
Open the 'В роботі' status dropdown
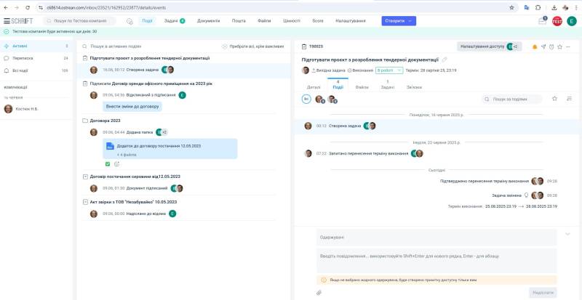[389, 70]
